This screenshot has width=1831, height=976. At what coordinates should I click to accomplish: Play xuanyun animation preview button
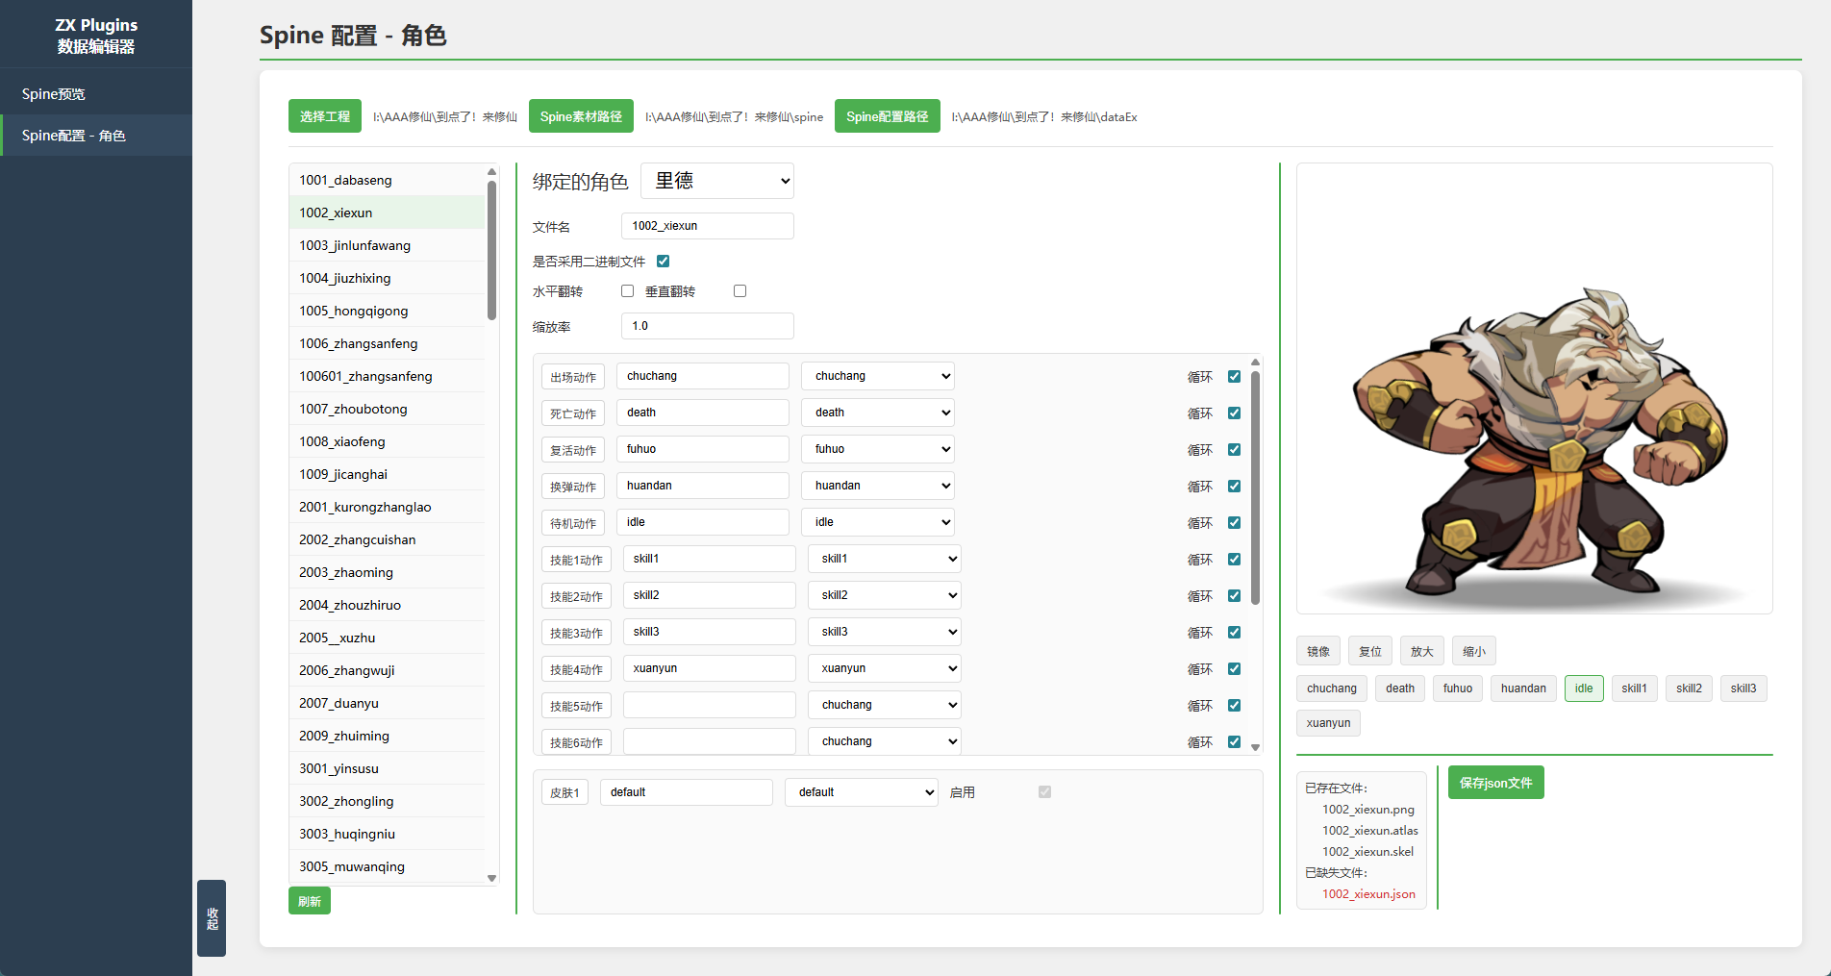coord(1328,723)
